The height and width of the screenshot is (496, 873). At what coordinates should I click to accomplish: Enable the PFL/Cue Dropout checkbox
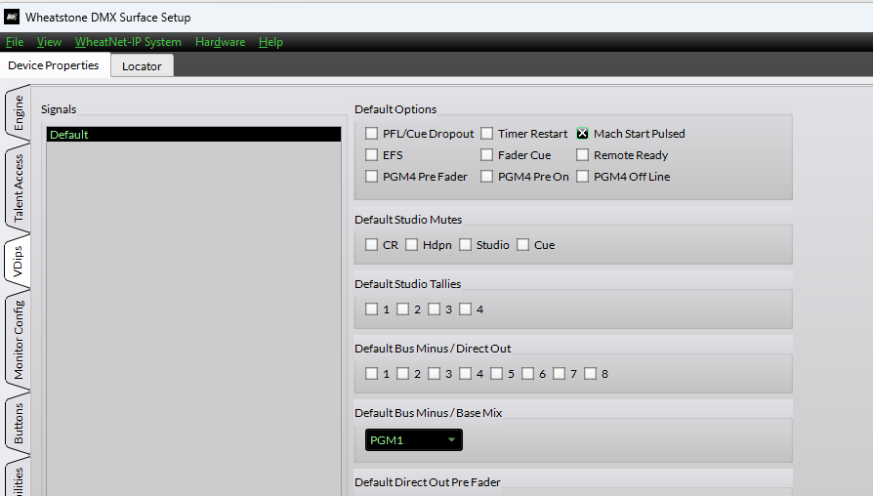pyautogui.click(x=371, y=134)
